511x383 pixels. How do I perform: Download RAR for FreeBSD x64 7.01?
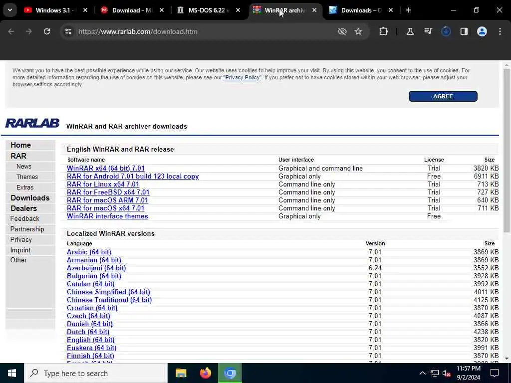pos(108,192)
